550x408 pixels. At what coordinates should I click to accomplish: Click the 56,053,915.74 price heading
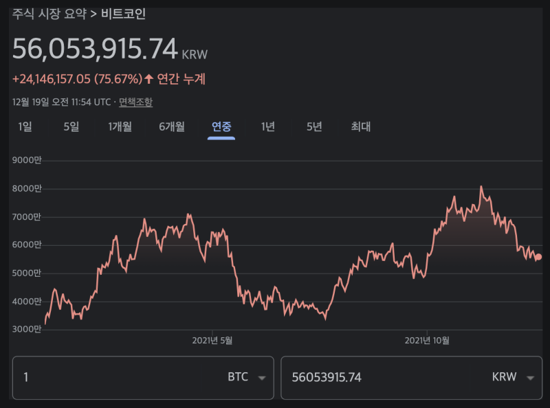(95, 49)
